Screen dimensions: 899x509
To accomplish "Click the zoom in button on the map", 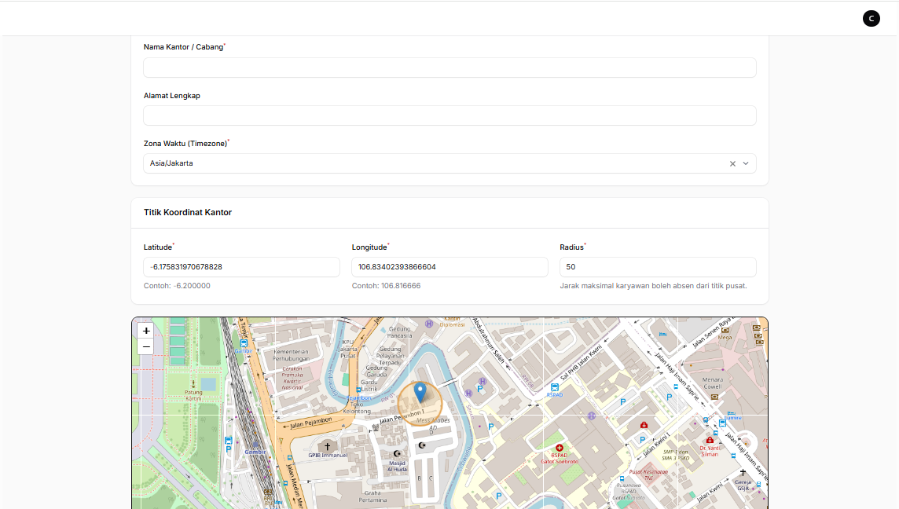I will click(146, 330).
